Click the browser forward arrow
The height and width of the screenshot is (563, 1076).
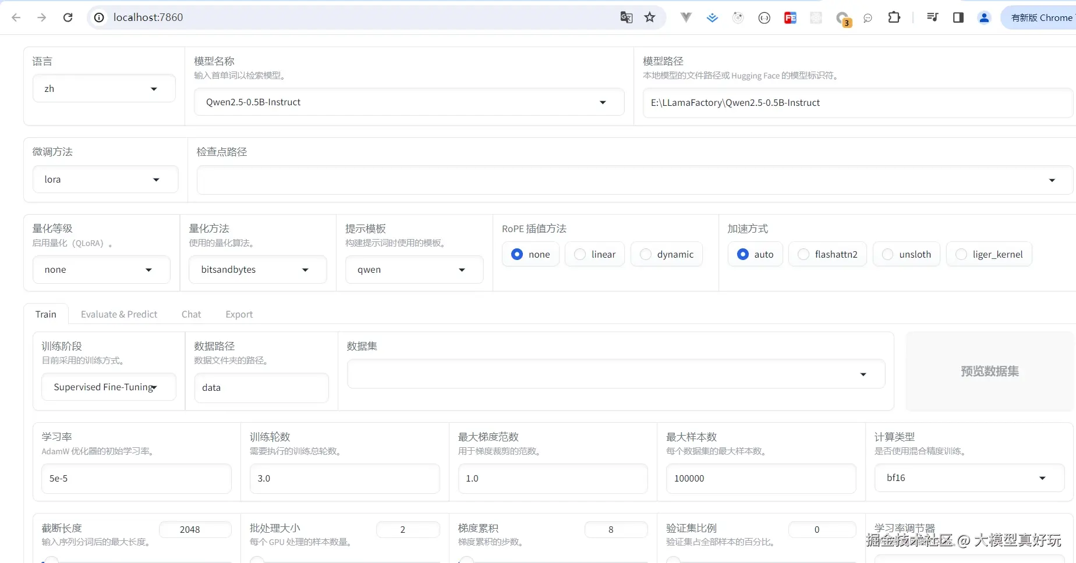pyautogui.click(x=42, y=17)
